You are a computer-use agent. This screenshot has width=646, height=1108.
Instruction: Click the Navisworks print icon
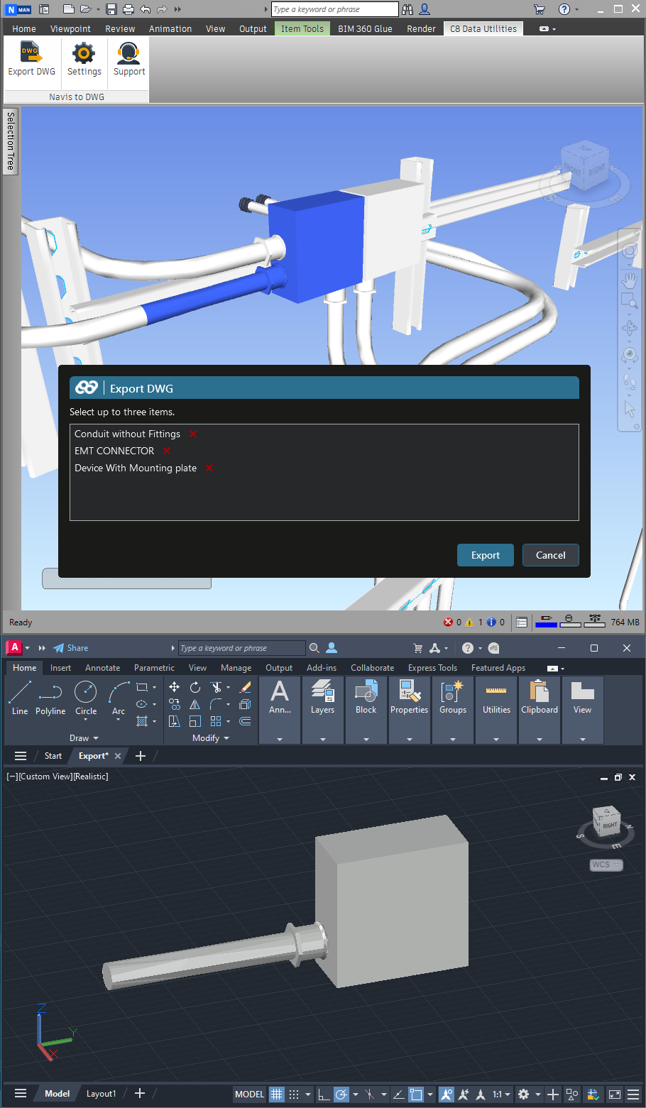pos(128,9)
